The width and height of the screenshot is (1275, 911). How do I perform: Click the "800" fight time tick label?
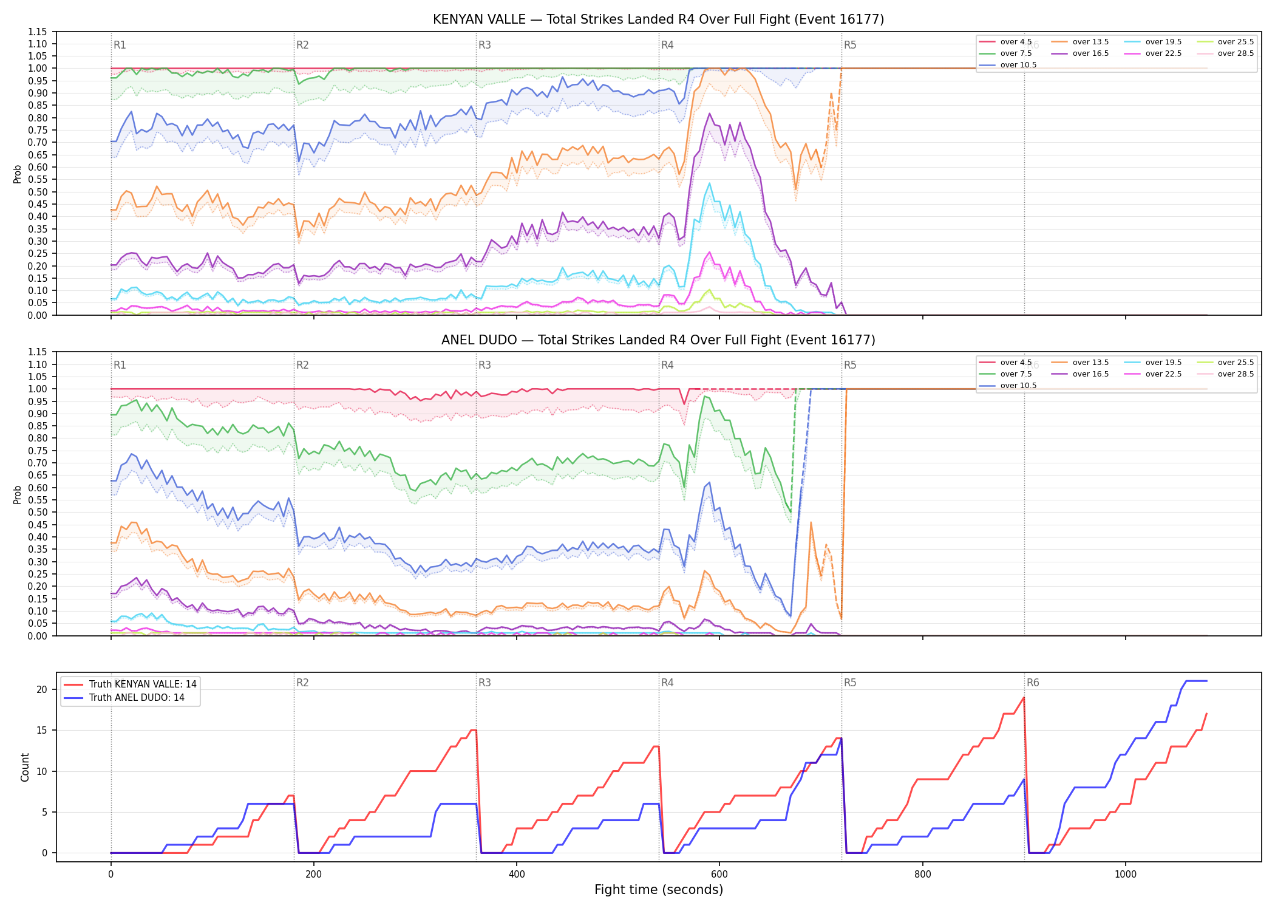[923, 875]
